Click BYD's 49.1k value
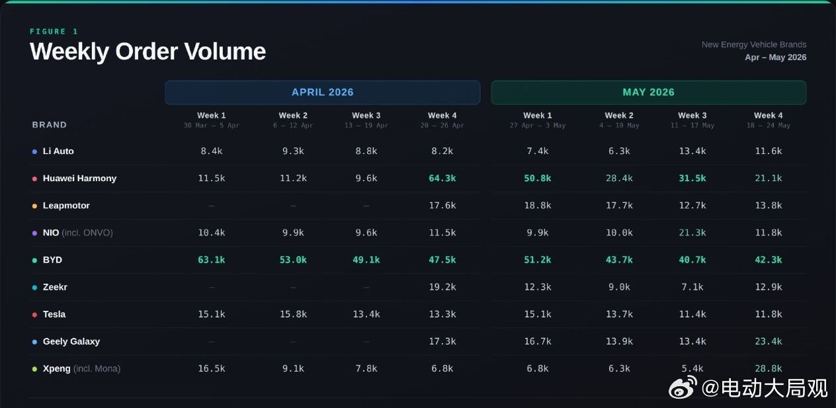The width and height of the screenshot is (836, 408). 366,260
